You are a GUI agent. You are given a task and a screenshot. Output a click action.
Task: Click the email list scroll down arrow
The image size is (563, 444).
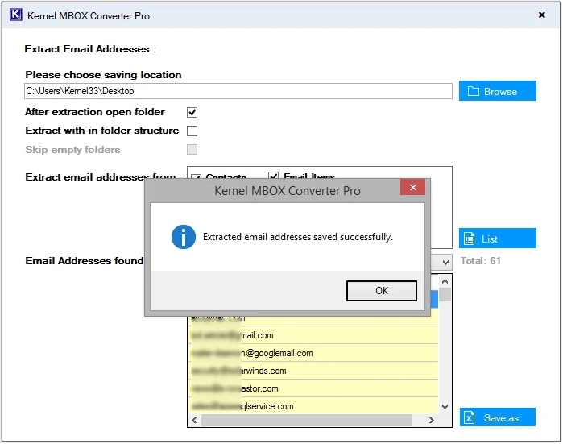(x=445, y=407)
